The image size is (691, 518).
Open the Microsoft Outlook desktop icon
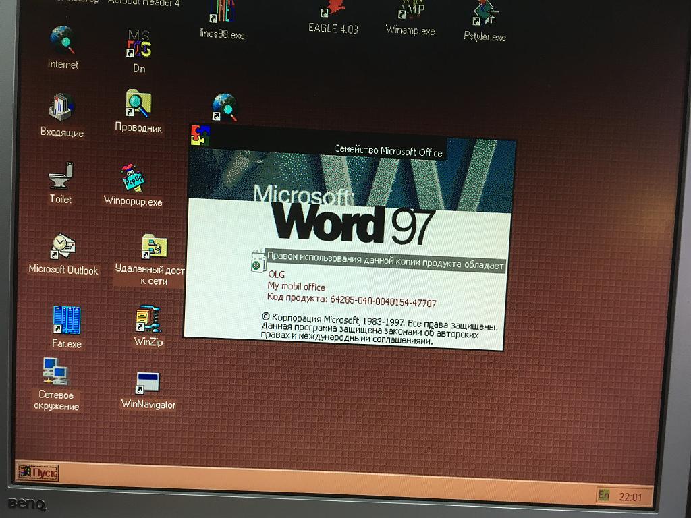[63, 247]
